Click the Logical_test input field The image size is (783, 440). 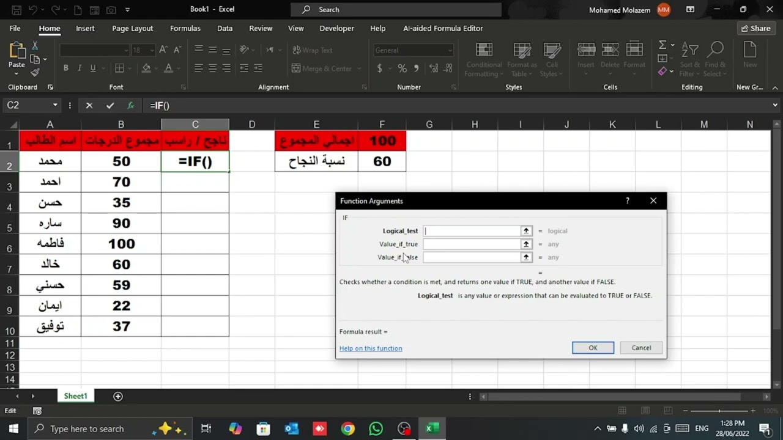(x=472, y=230)
